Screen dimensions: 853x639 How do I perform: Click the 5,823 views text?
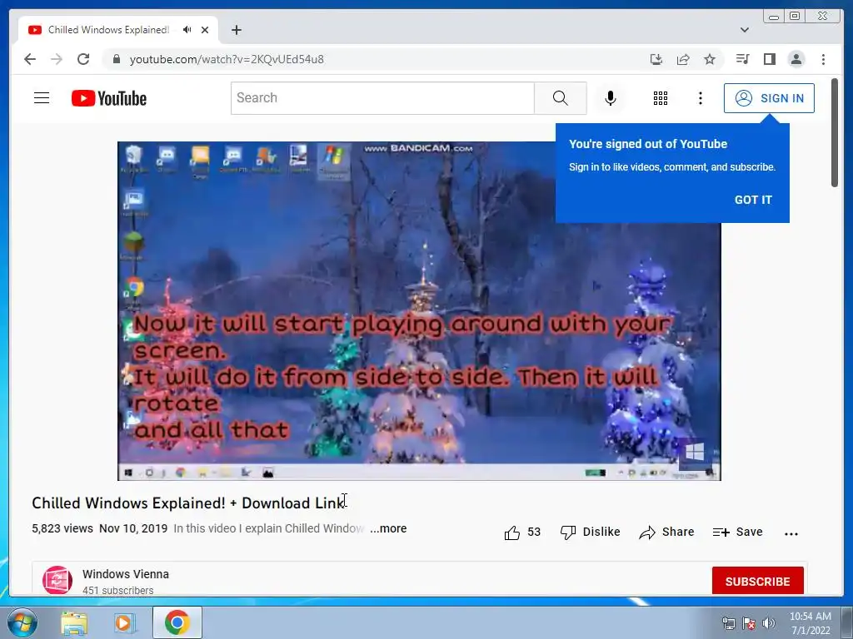click(62, 528)
